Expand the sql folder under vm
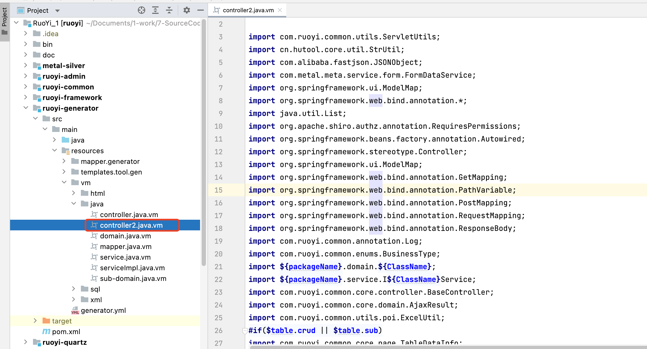This screenshot has height=349, width=647. pos(74,289)
